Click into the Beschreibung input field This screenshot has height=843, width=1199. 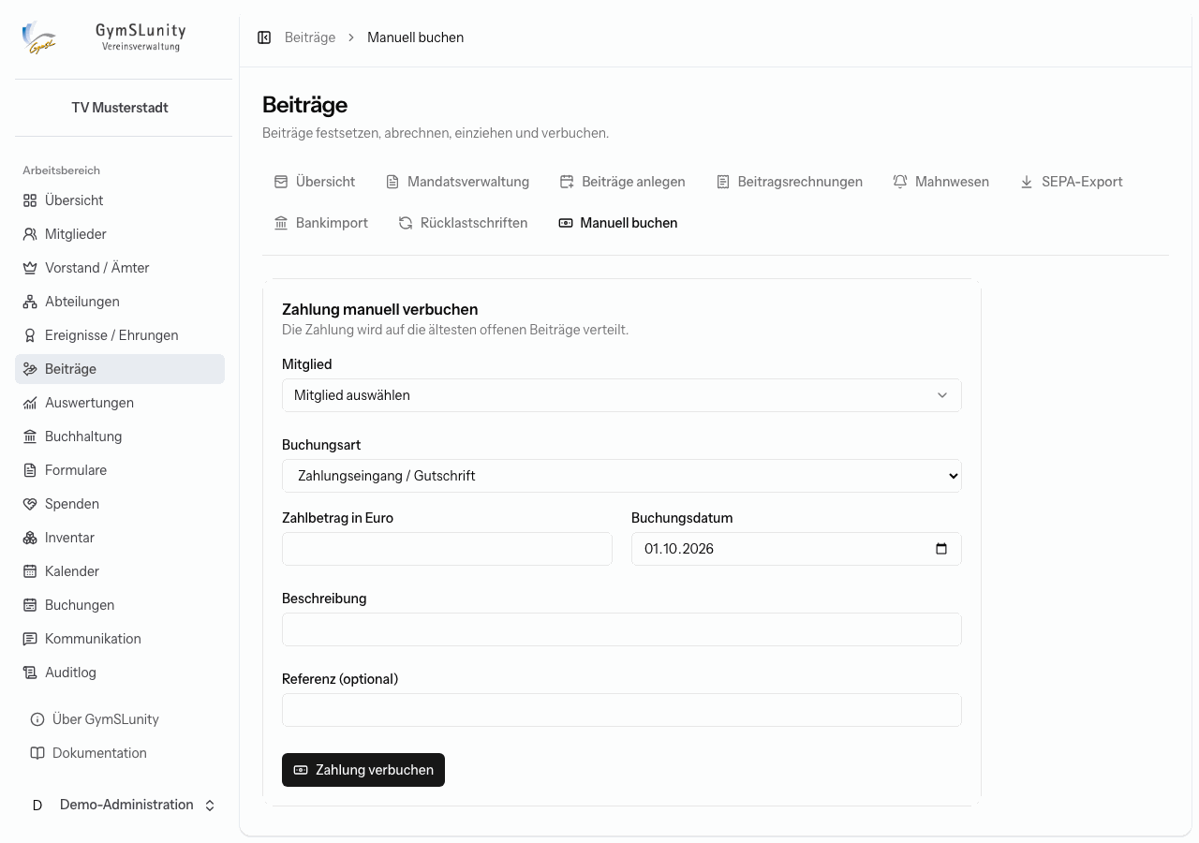coord(621,629)
